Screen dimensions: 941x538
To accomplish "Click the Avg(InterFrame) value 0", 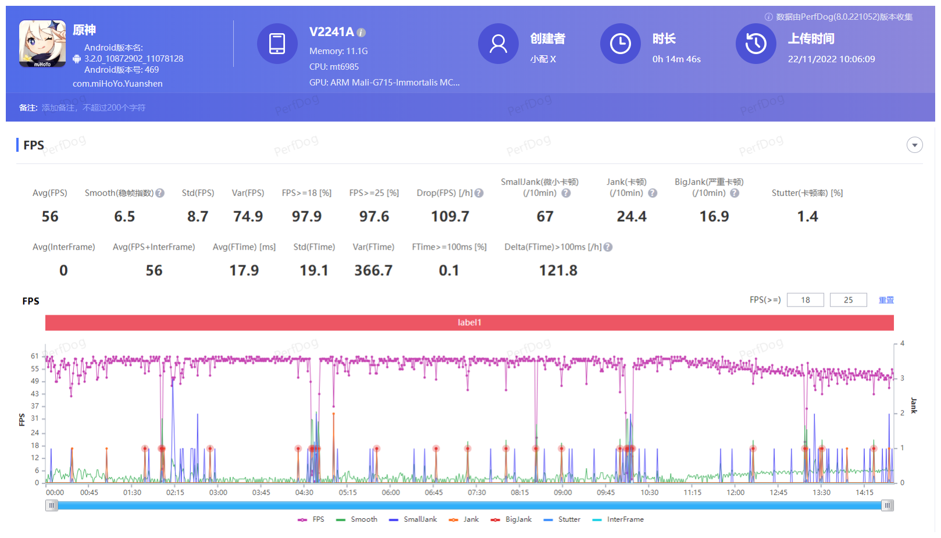I will (63, 270).
